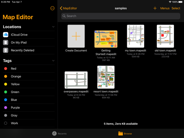
Task: Tap the Create Document tile
Action: click(x=76, y=36)
